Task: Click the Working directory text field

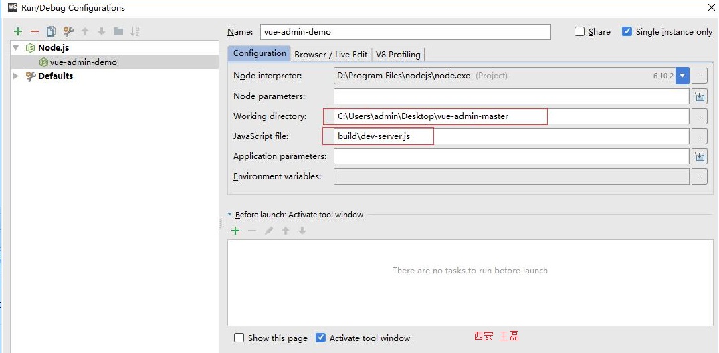Action: 511,116
